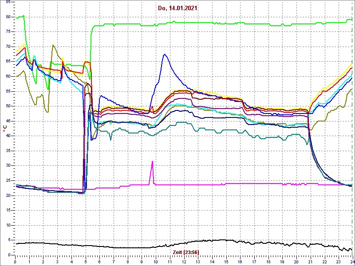Screen dimensions: 355x266
Task: Click the Zeit [23:56] time label
Action: tap(186, 252)
